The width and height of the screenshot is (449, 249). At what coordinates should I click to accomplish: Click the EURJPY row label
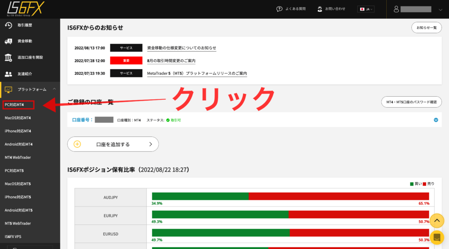click(110, 216)
